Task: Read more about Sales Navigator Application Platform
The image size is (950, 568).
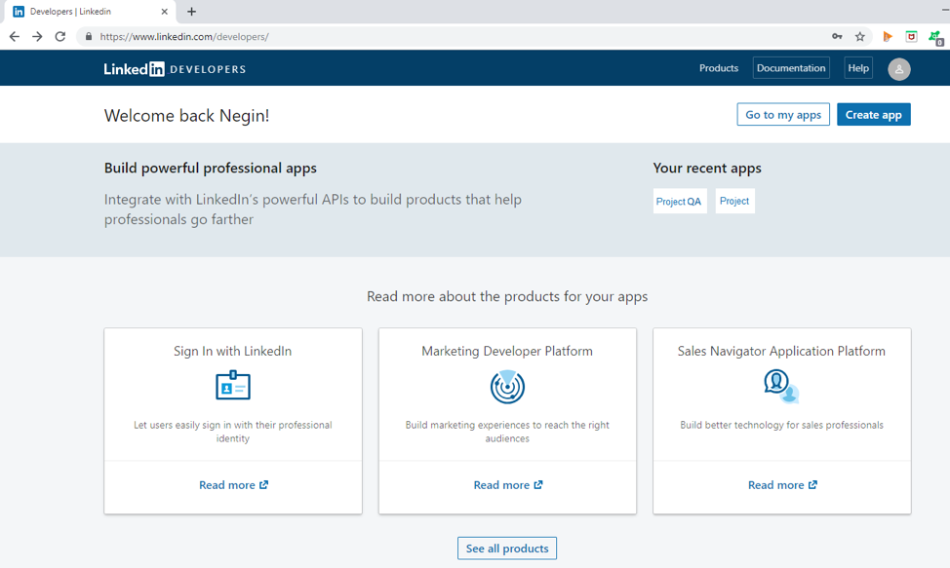Action: point(782,485)
